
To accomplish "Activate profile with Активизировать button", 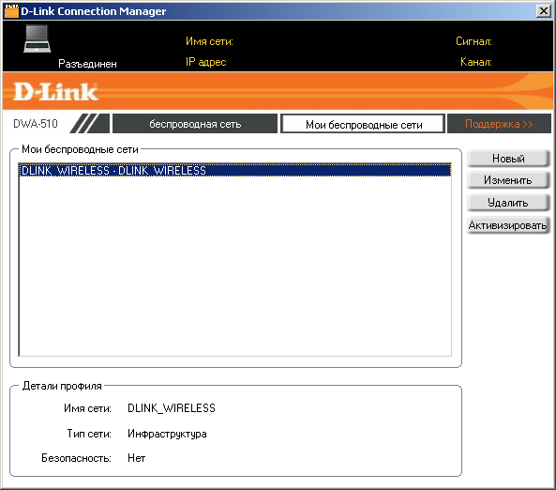I will point(508,225).
